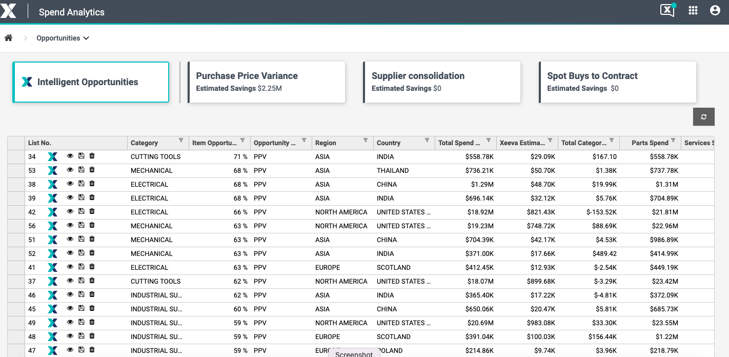729x357 pixels.
Task: Open Category column filter
Action: point(181,141)
